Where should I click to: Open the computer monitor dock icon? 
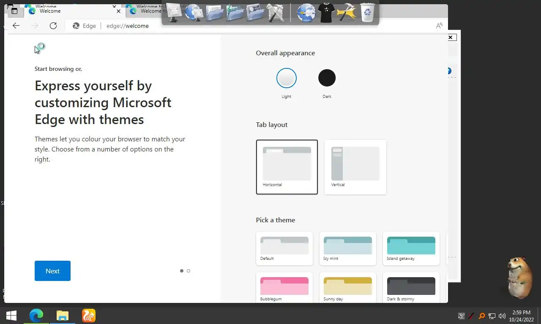tap(174, 13)
